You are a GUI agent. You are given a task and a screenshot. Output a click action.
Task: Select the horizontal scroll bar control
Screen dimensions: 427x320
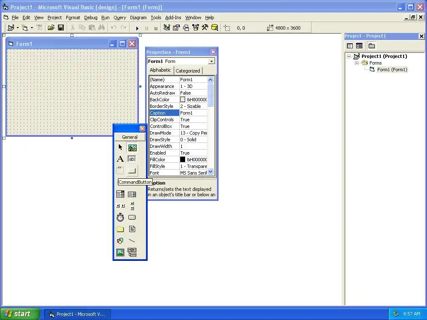tap(121, 206)
